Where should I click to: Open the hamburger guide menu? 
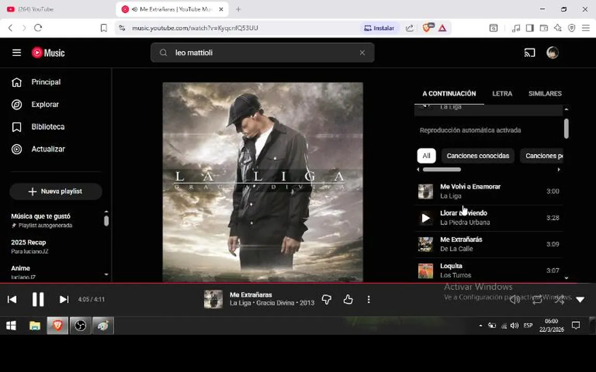tap(17, 53)
